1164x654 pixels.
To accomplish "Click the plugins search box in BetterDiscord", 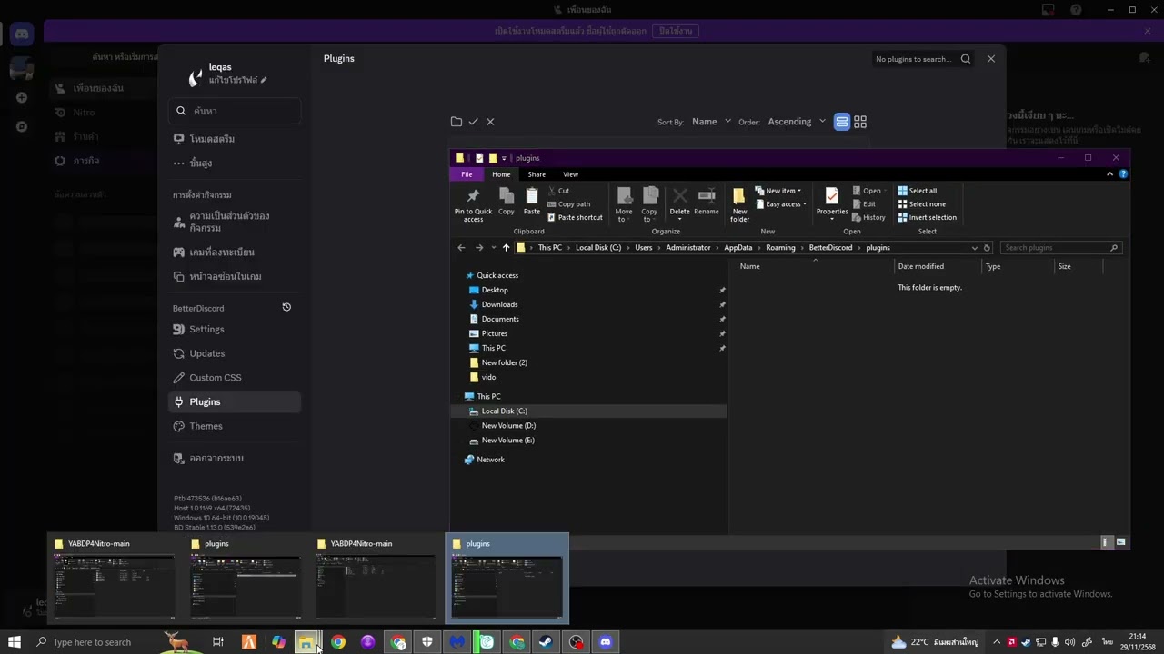I will tap(923, 59).
